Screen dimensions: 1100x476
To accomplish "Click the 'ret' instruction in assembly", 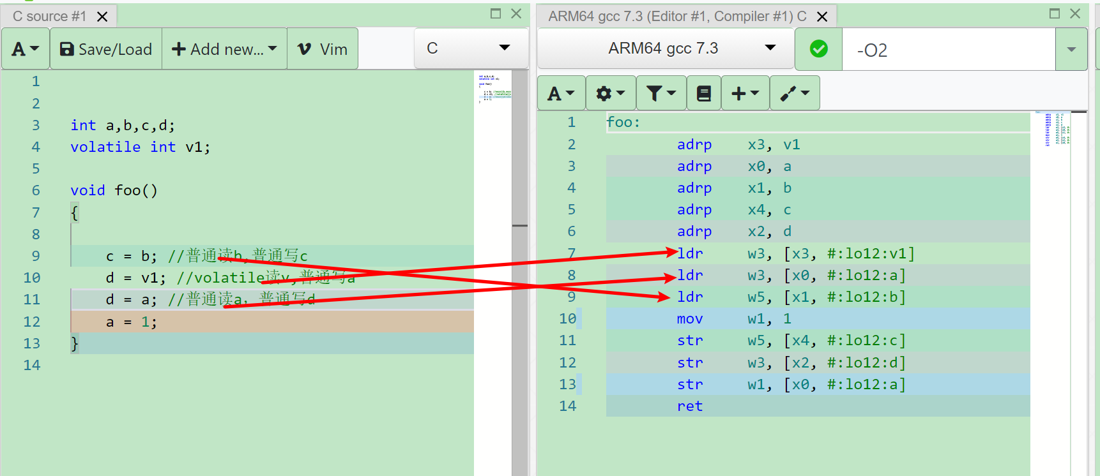I will point(690,406).
